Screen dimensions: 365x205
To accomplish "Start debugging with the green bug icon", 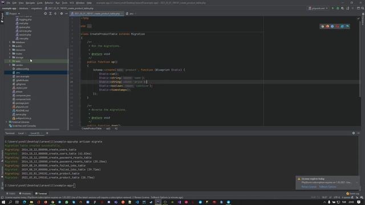I will click(x=338, y=8).
